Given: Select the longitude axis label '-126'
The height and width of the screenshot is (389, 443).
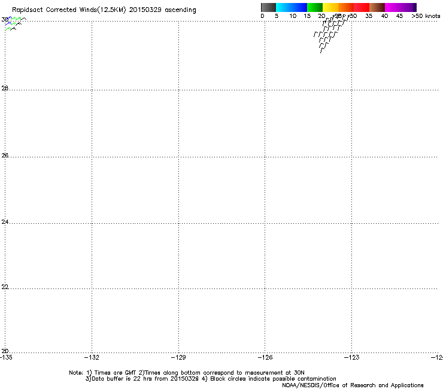Looking at the screenshot, I should pyautogui.click(x=265, y=357).
